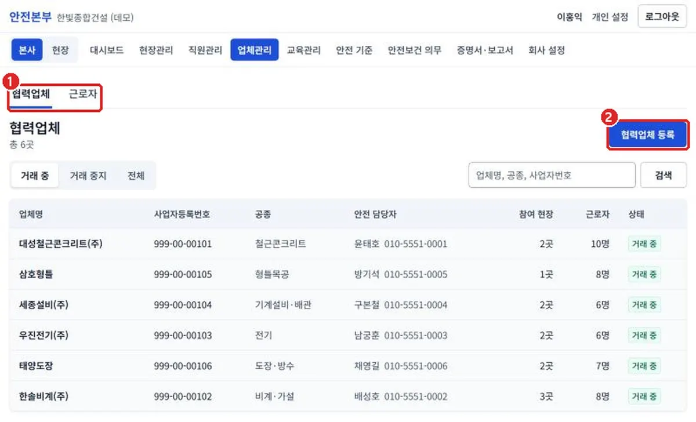Click safety manager 구본철 010-5551-0004
This screenshot has width=696, height=422.
coord(401,305)
